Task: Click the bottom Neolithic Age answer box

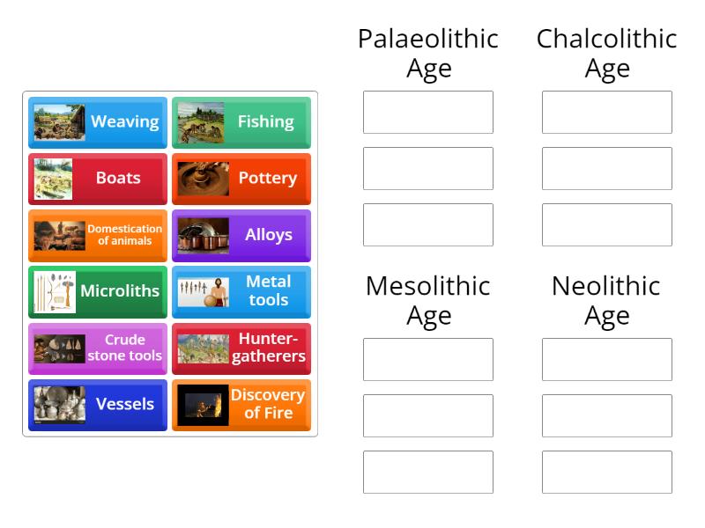Action: (607, 472)
